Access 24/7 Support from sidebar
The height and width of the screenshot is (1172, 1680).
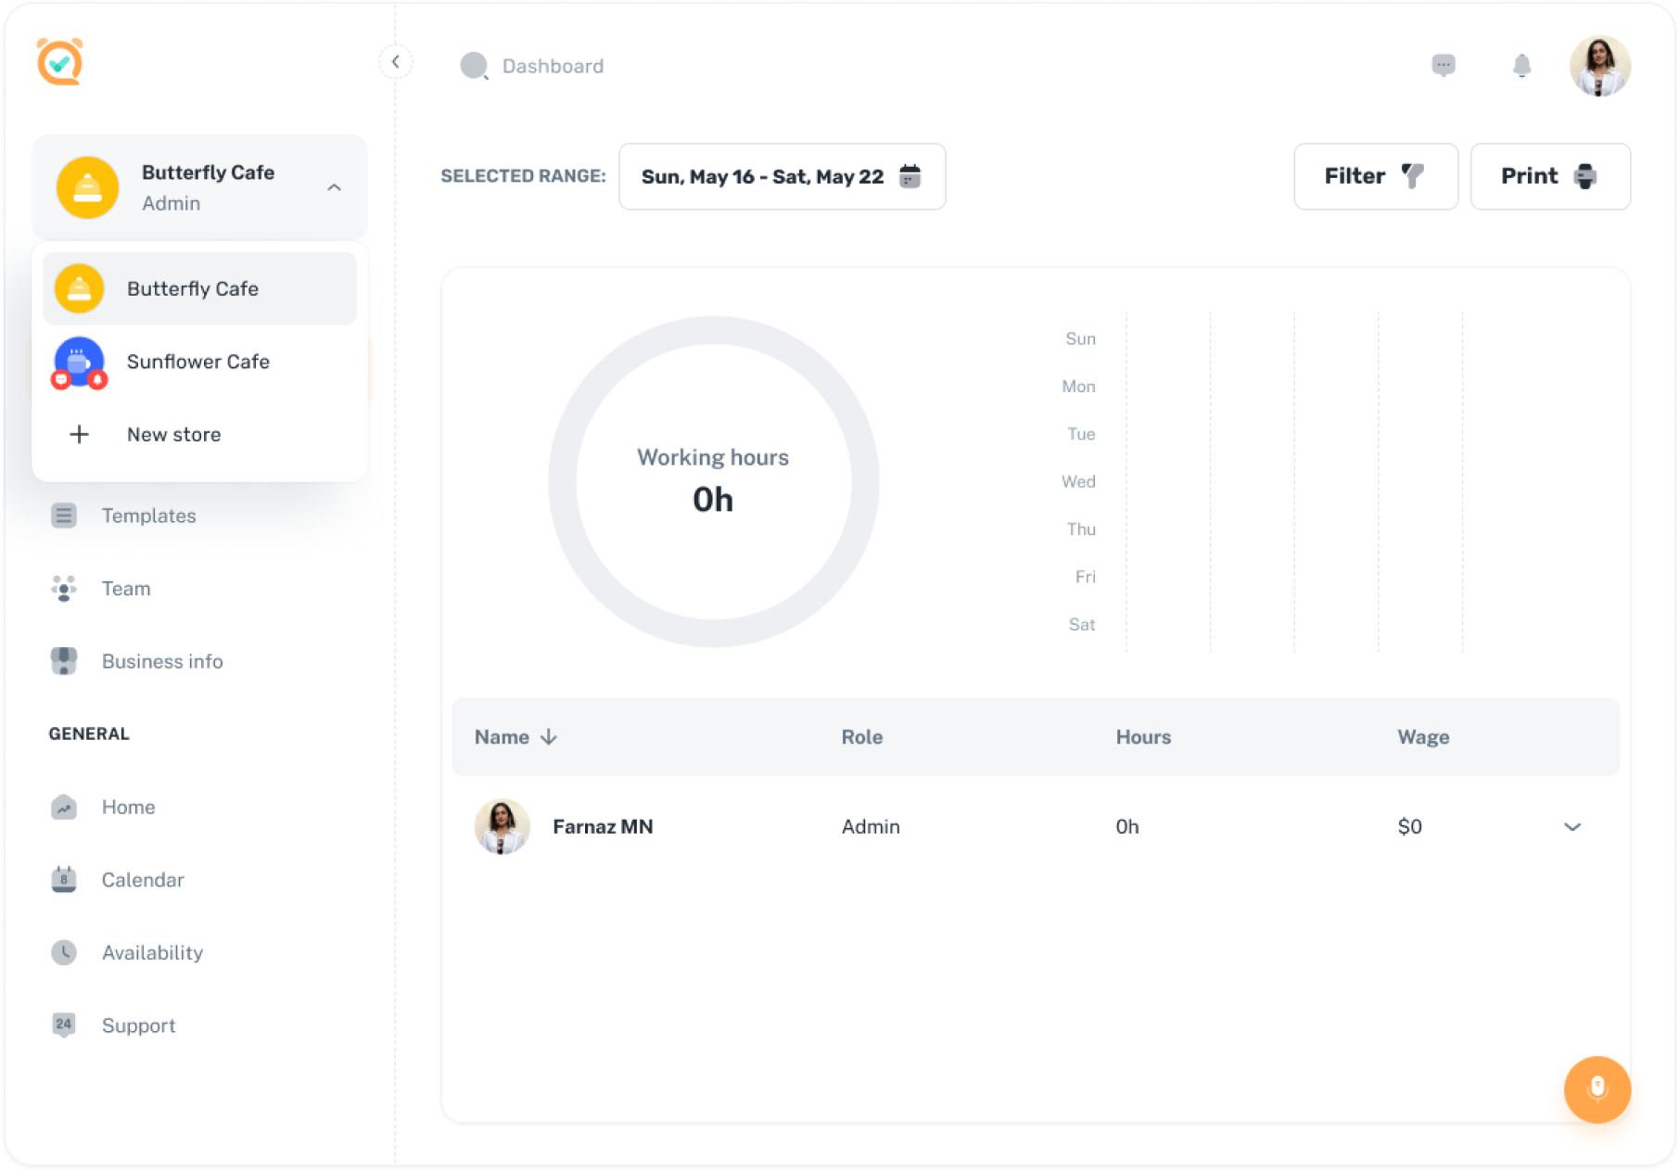click(x=138, y=1025)
